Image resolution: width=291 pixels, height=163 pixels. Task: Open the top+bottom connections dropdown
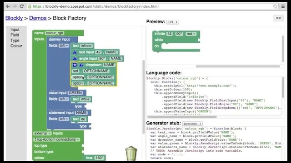pyautogui.click(x=56, y=139)
